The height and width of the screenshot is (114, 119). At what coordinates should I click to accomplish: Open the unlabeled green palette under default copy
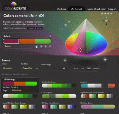tap(20, 96)
